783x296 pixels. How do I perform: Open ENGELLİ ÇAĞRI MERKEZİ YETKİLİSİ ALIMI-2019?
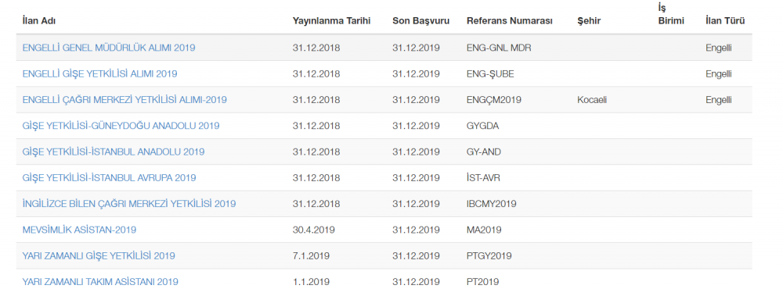(x=124, y=100)
